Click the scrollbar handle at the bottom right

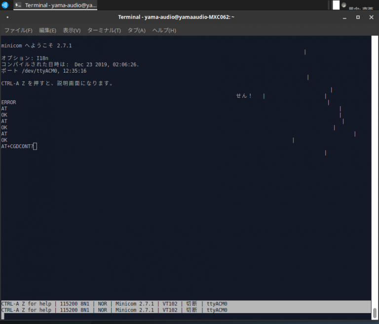click(x=375, y=313)
